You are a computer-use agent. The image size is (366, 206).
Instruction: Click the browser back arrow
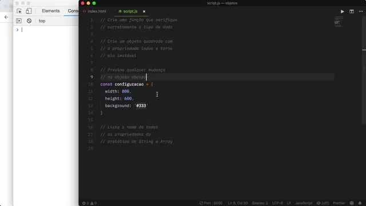point(6,17)
